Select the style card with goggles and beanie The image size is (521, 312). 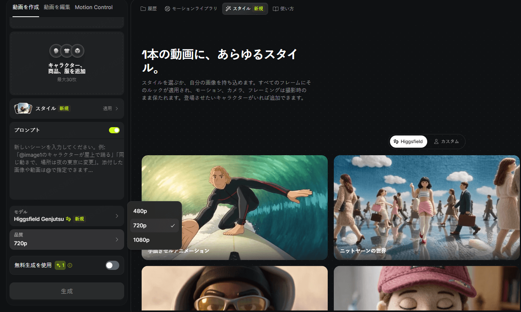click(235, 288)
